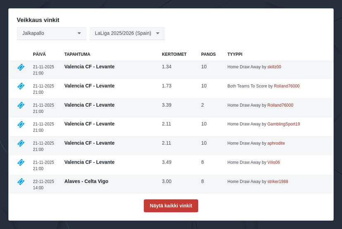Screen dimensions: 342x229
Task: Click ticket icon for skillz00's tip row
Action: tap(21, 67)
